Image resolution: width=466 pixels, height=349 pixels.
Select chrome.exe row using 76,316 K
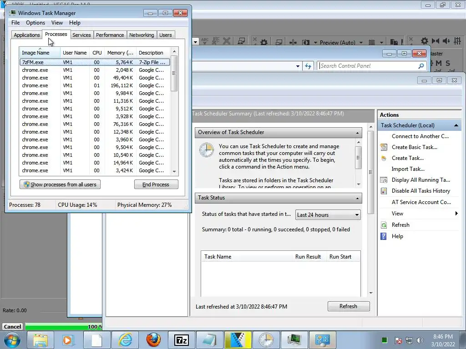click(x=95, y=124)
